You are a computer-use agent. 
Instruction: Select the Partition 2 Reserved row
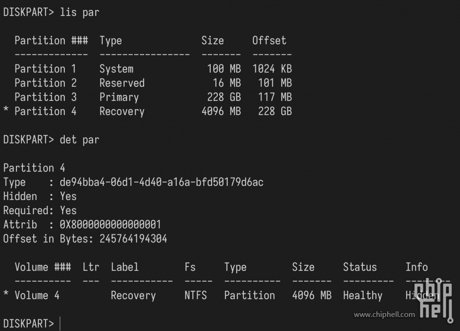(x=153, y=83)
